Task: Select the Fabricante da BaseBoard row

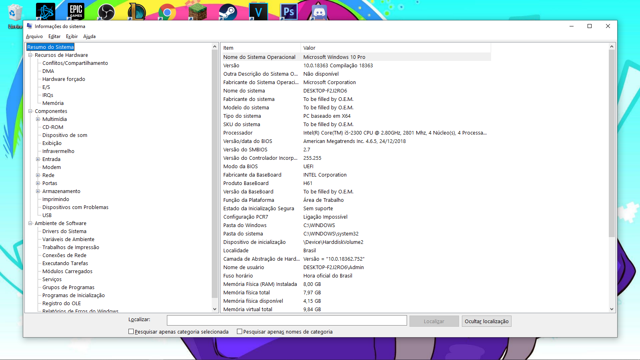Action: 356,175
